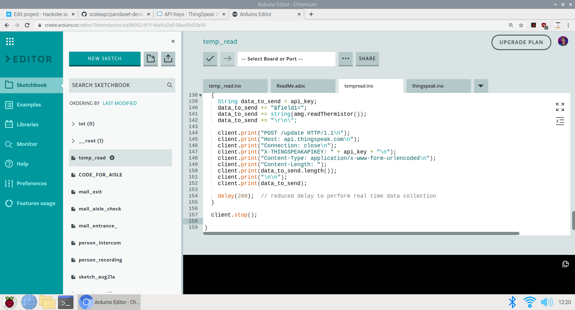Click the NEW SKETCH button
575x310 pixels.
(x=105, y=59)
